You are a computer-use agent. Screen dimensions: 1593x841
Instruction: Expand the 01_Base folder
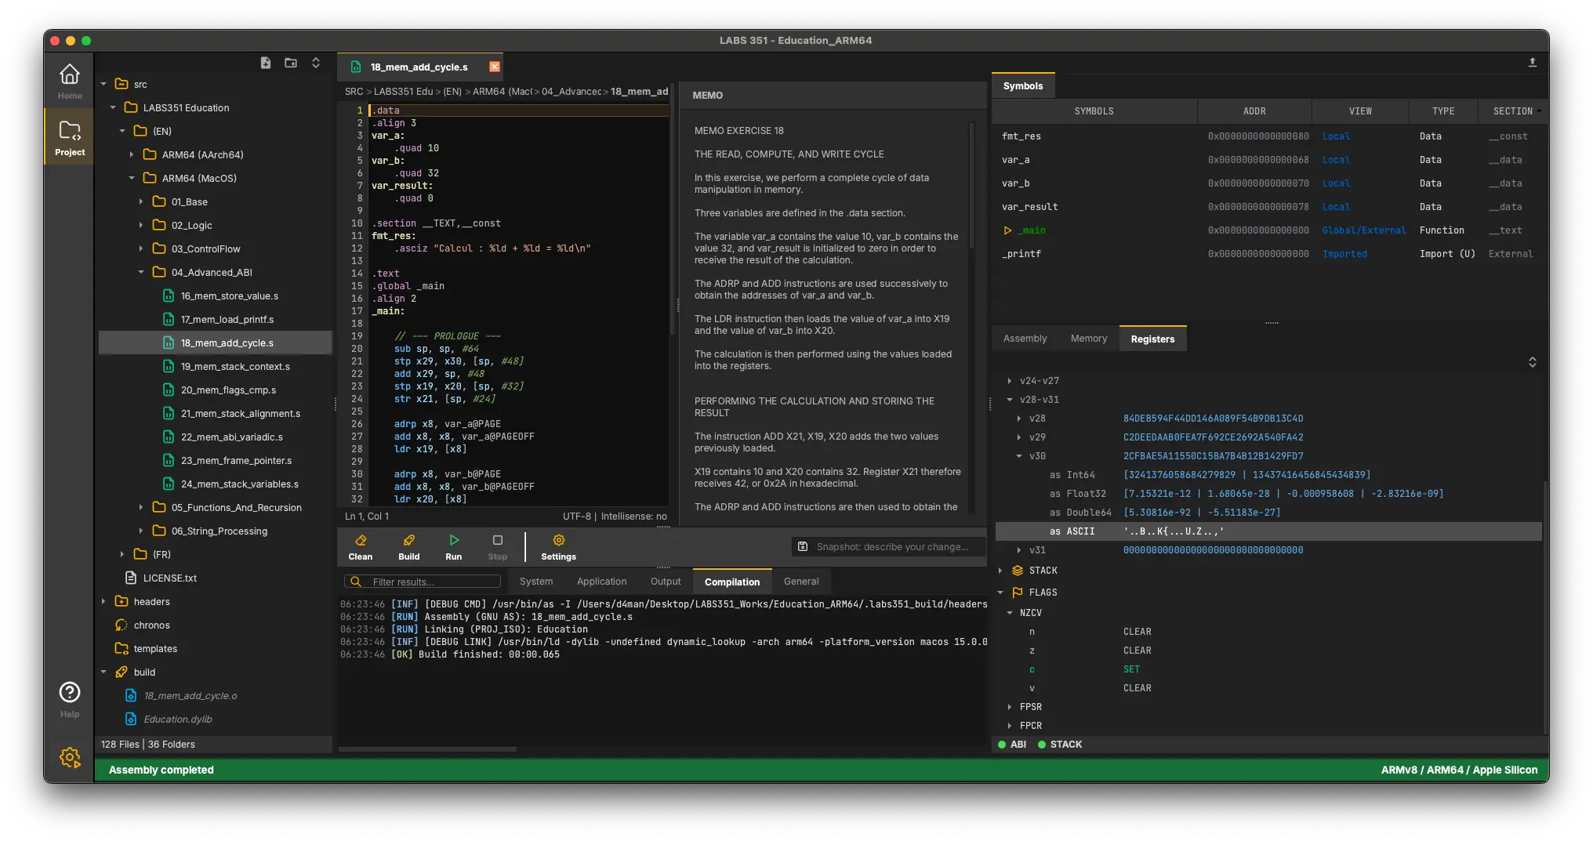[141, 201]
